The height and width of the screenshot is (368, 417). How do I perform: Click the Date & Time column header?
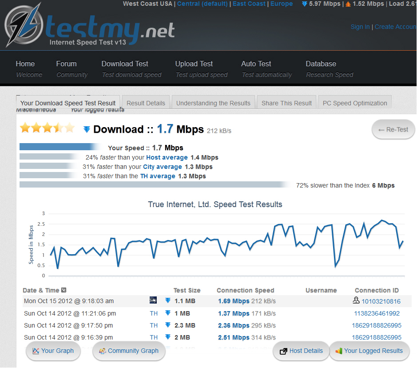pyautogui.click(x=41, y=290)
